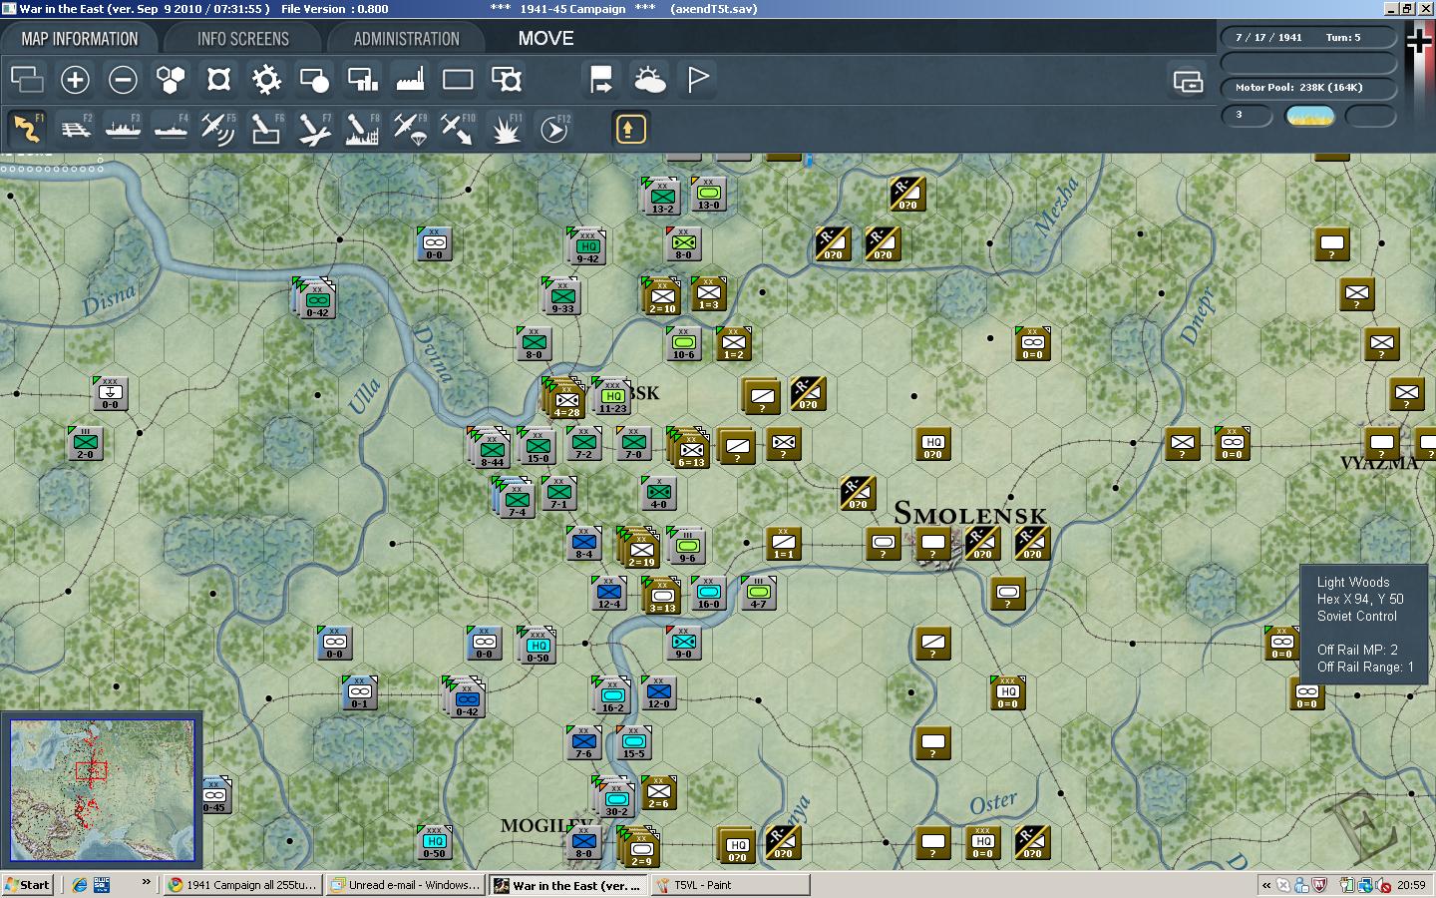The height and width of the screenshot is (898, 1436).
Task: Open the MAP INFORMATION tab
Action: pos(80,39)
